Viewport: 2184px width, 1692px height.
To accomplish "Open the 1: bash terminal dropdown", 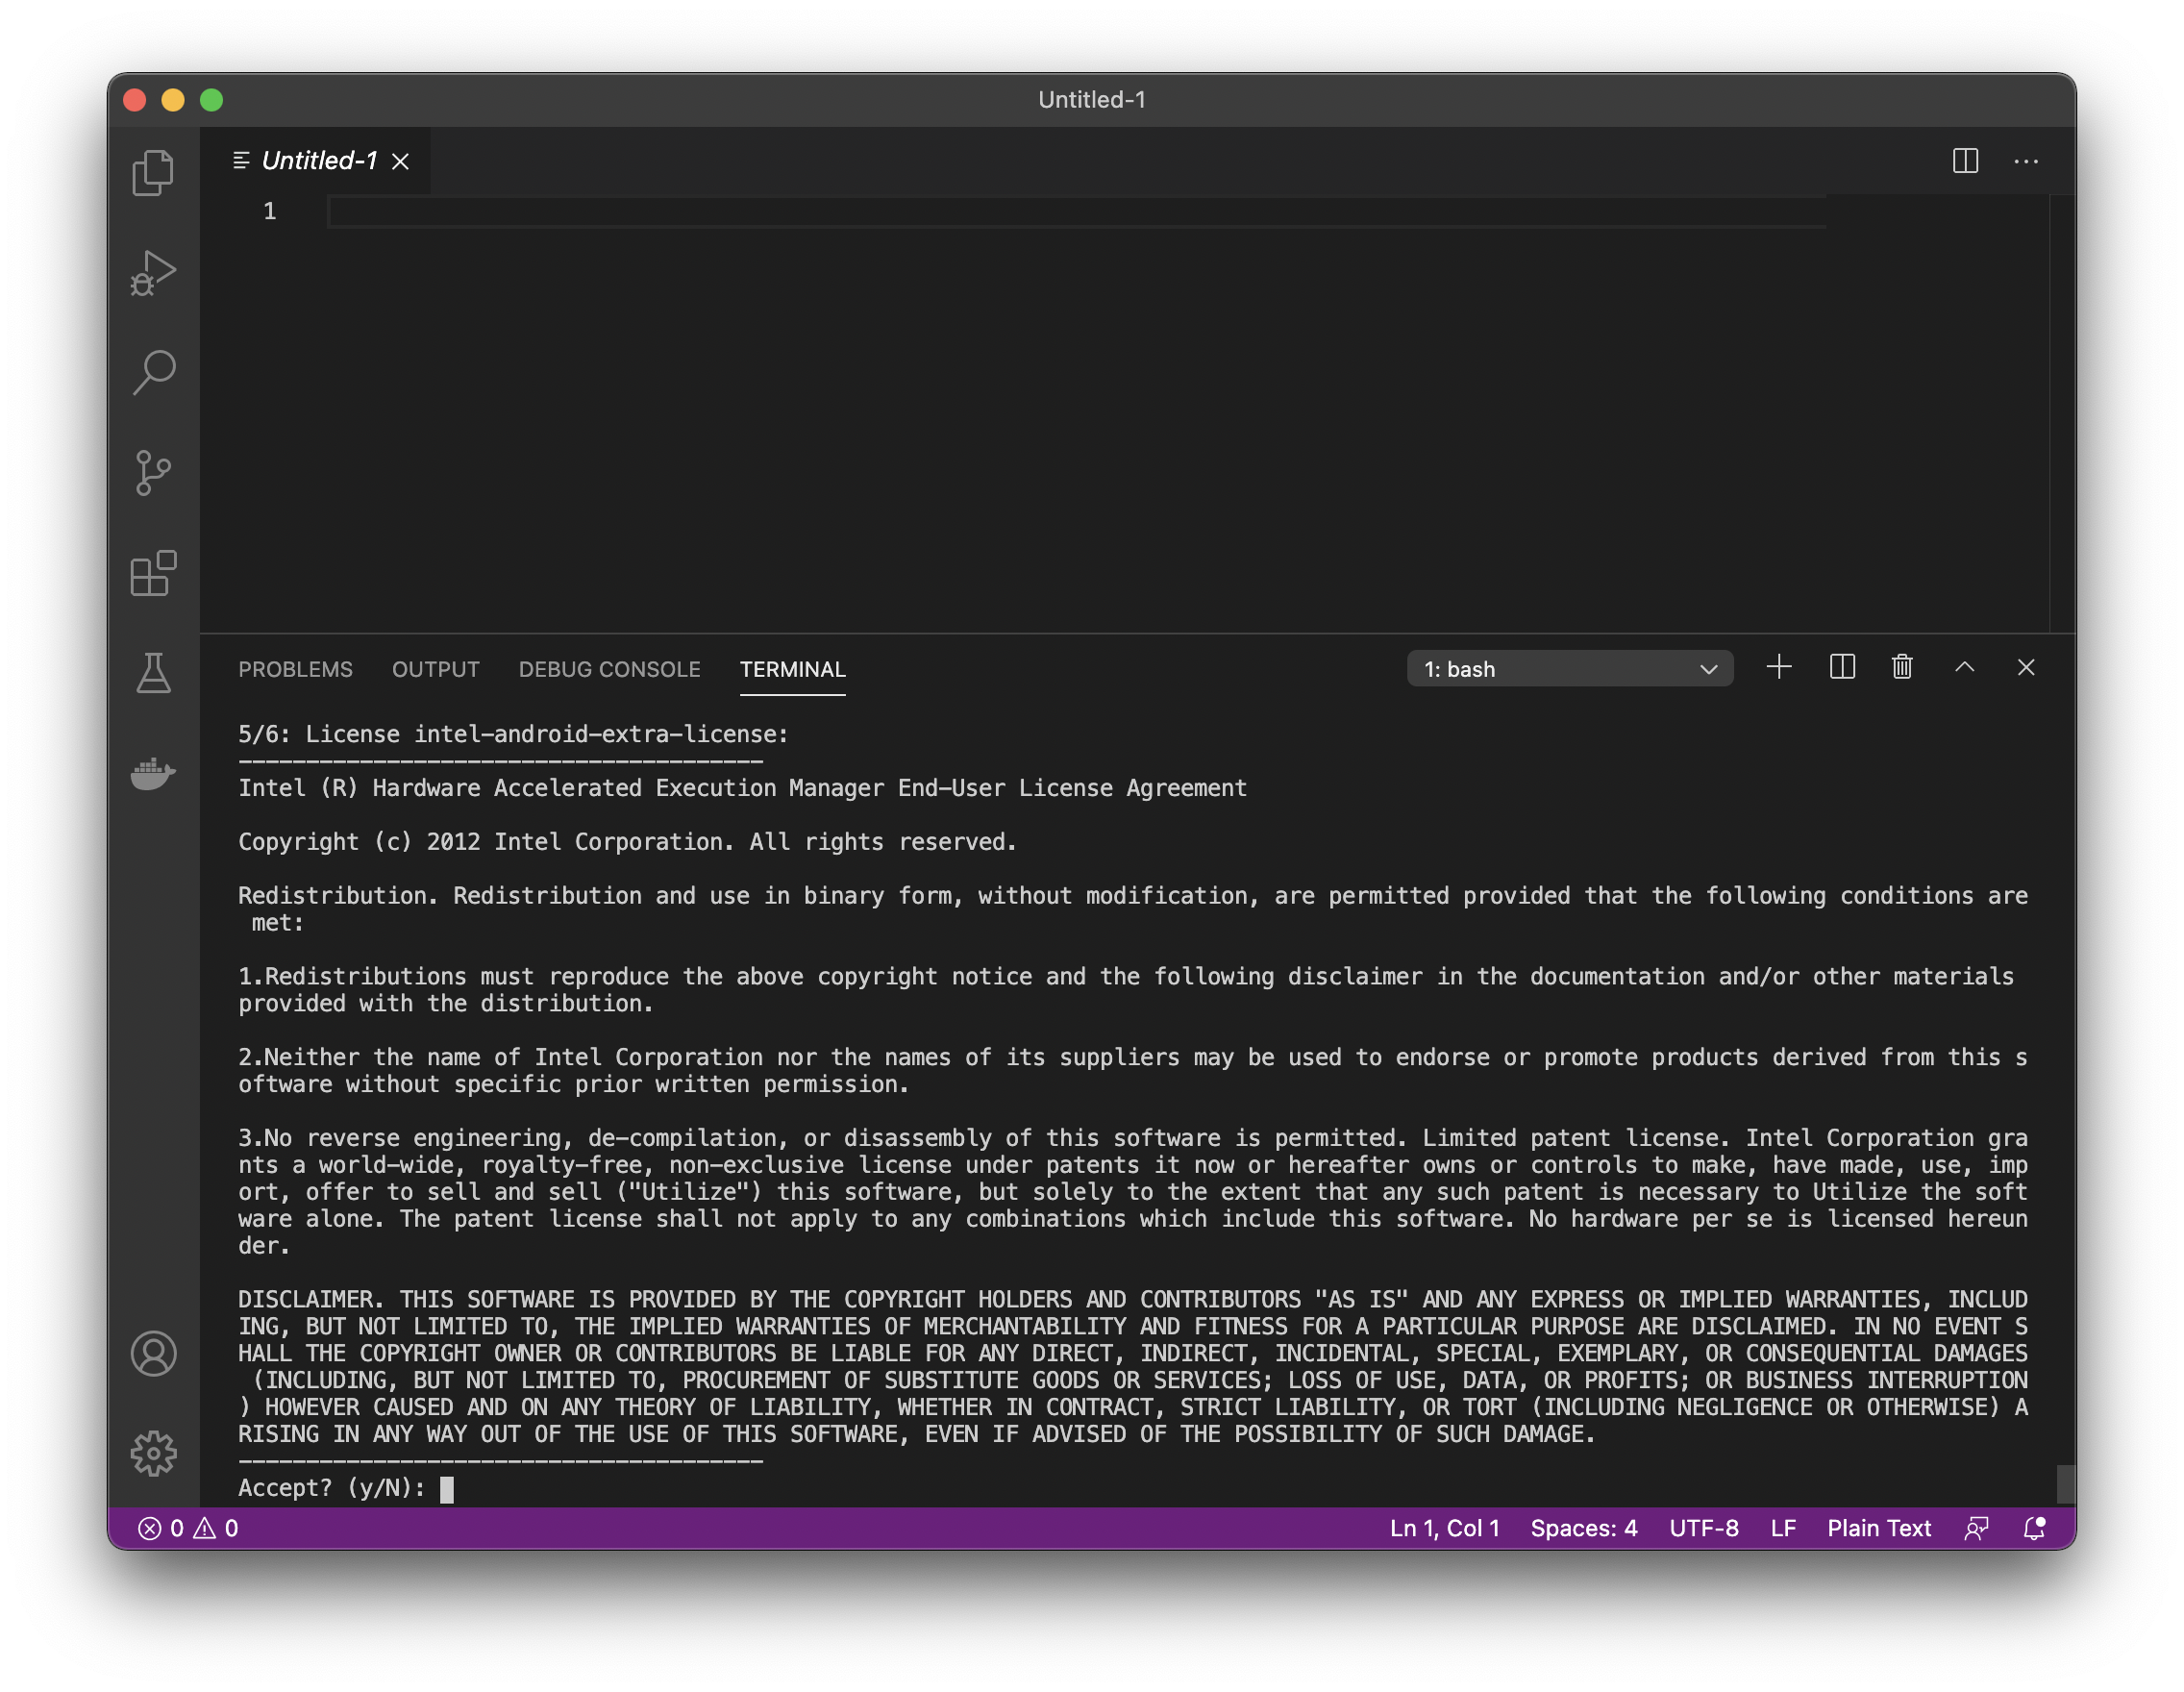I will pos(1569,668).
